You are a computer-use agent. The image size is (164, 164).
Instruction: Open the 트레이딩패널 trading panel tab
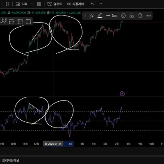11,160
